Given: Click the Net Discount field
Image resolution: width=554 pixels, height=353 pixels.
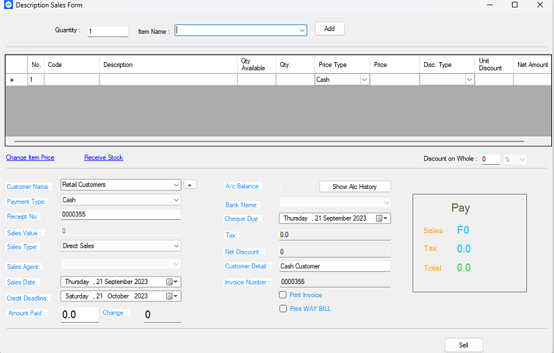Looking at the screenshot, I should (335, 252).
